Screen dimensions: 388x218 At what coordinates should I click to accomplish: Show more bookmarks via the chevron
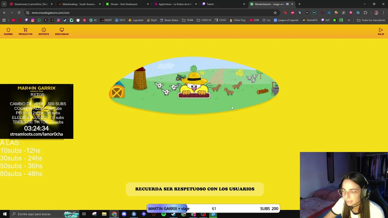(x=349, y=20)
